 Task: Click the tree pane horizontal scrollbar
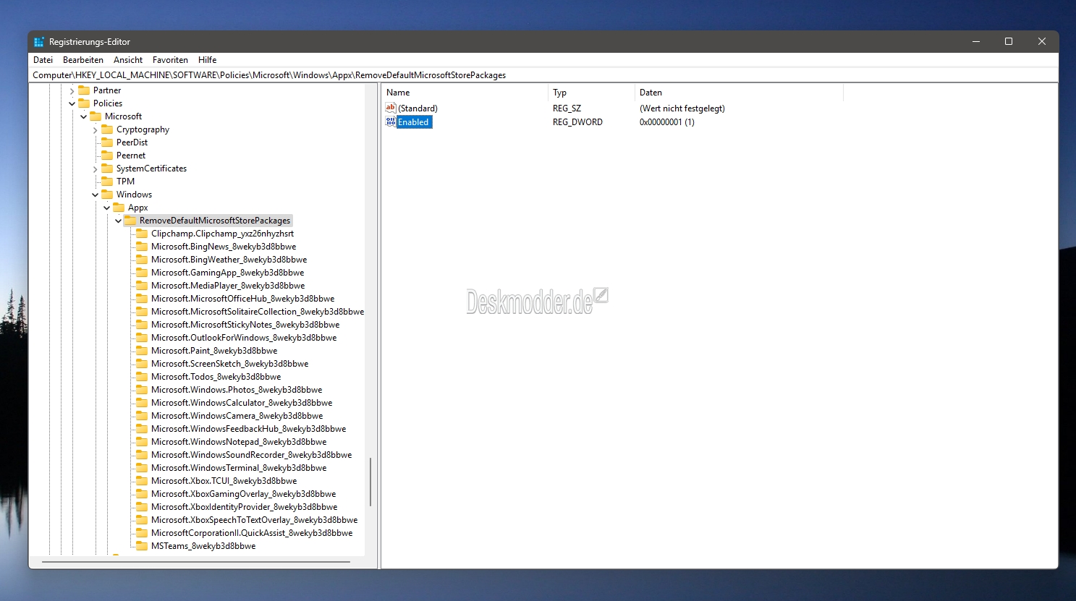tap(196, 561)
